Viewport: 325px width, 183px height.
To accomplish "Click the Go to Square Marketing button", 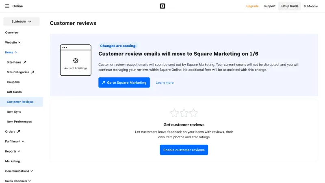I will tap(124, 83).
